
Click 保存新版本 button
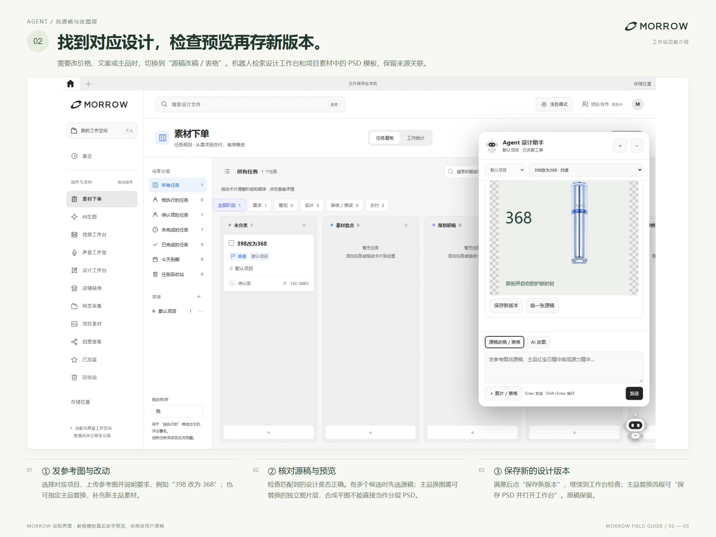click(x=506, y=305)
